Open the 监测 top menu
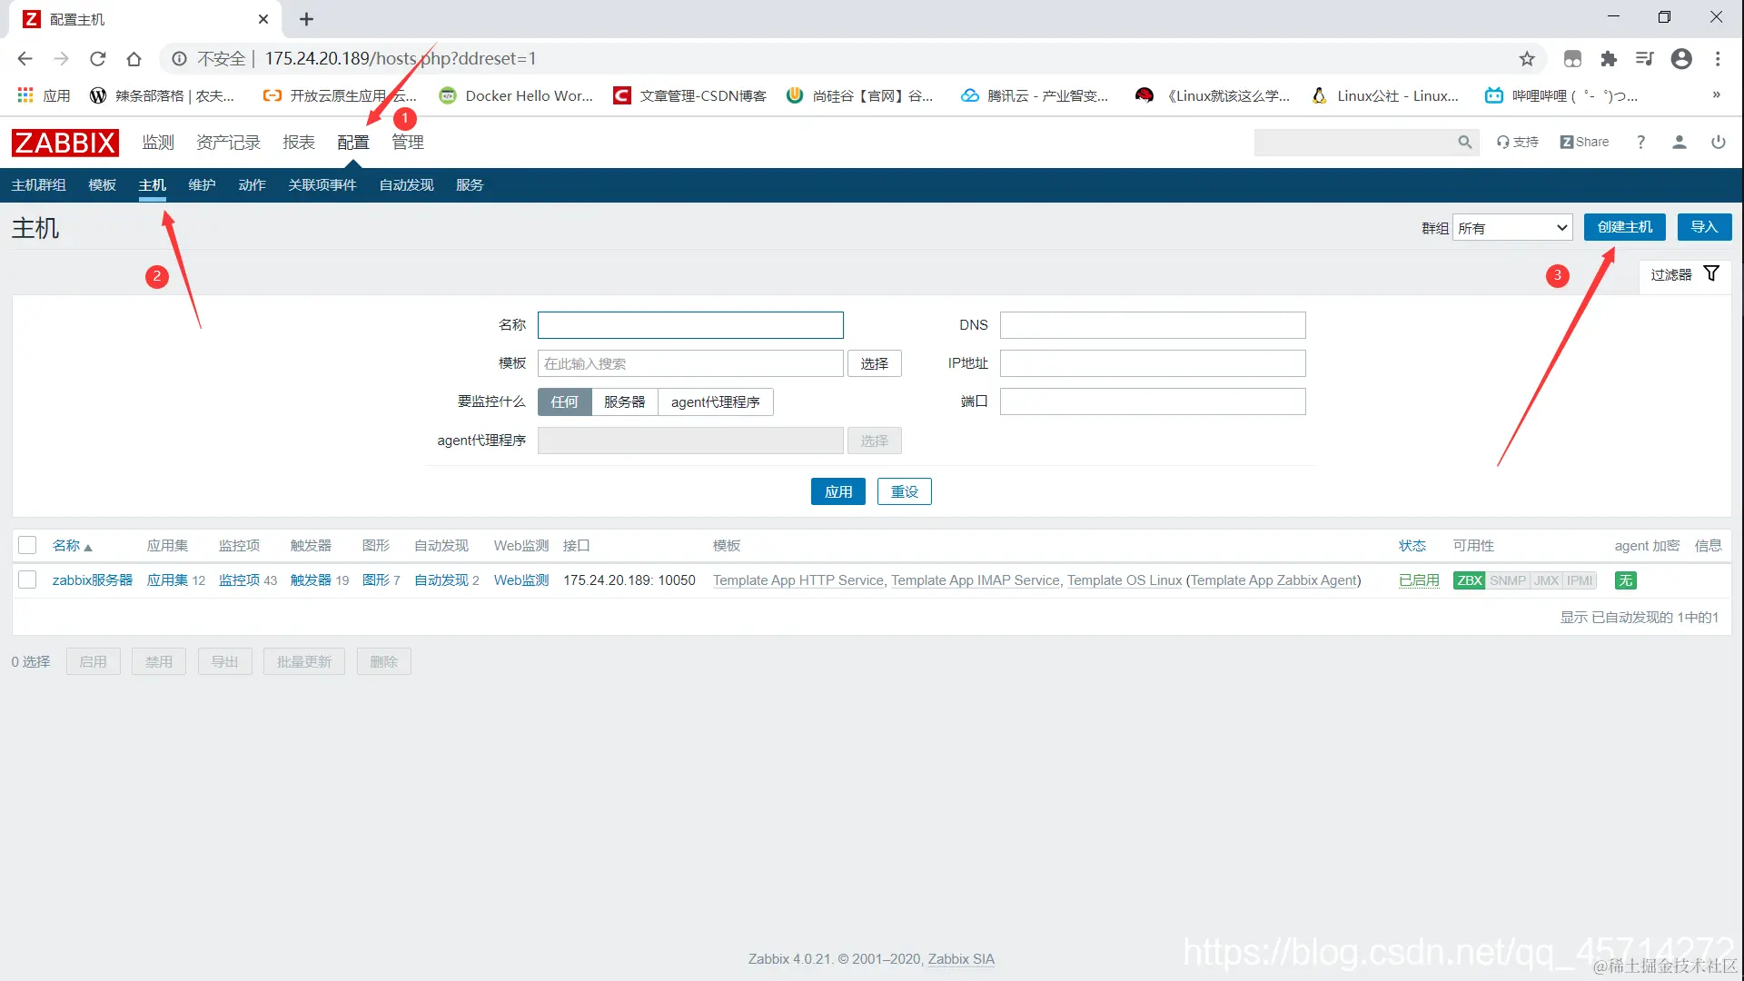Image resolution: width=1744 pixels, height=981 pixels. [x=157, y=143]
